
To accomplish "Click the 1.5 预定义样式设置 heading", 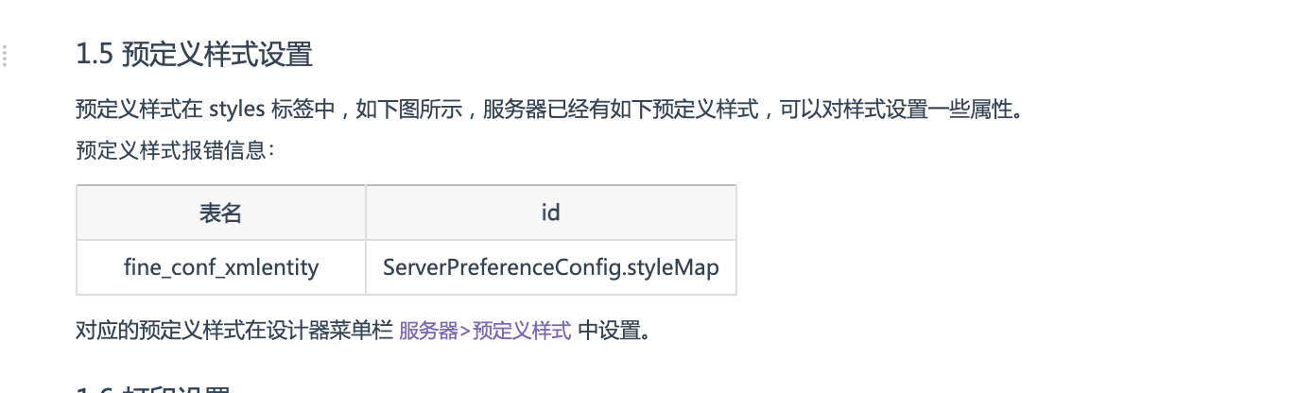I will point(194,55).
